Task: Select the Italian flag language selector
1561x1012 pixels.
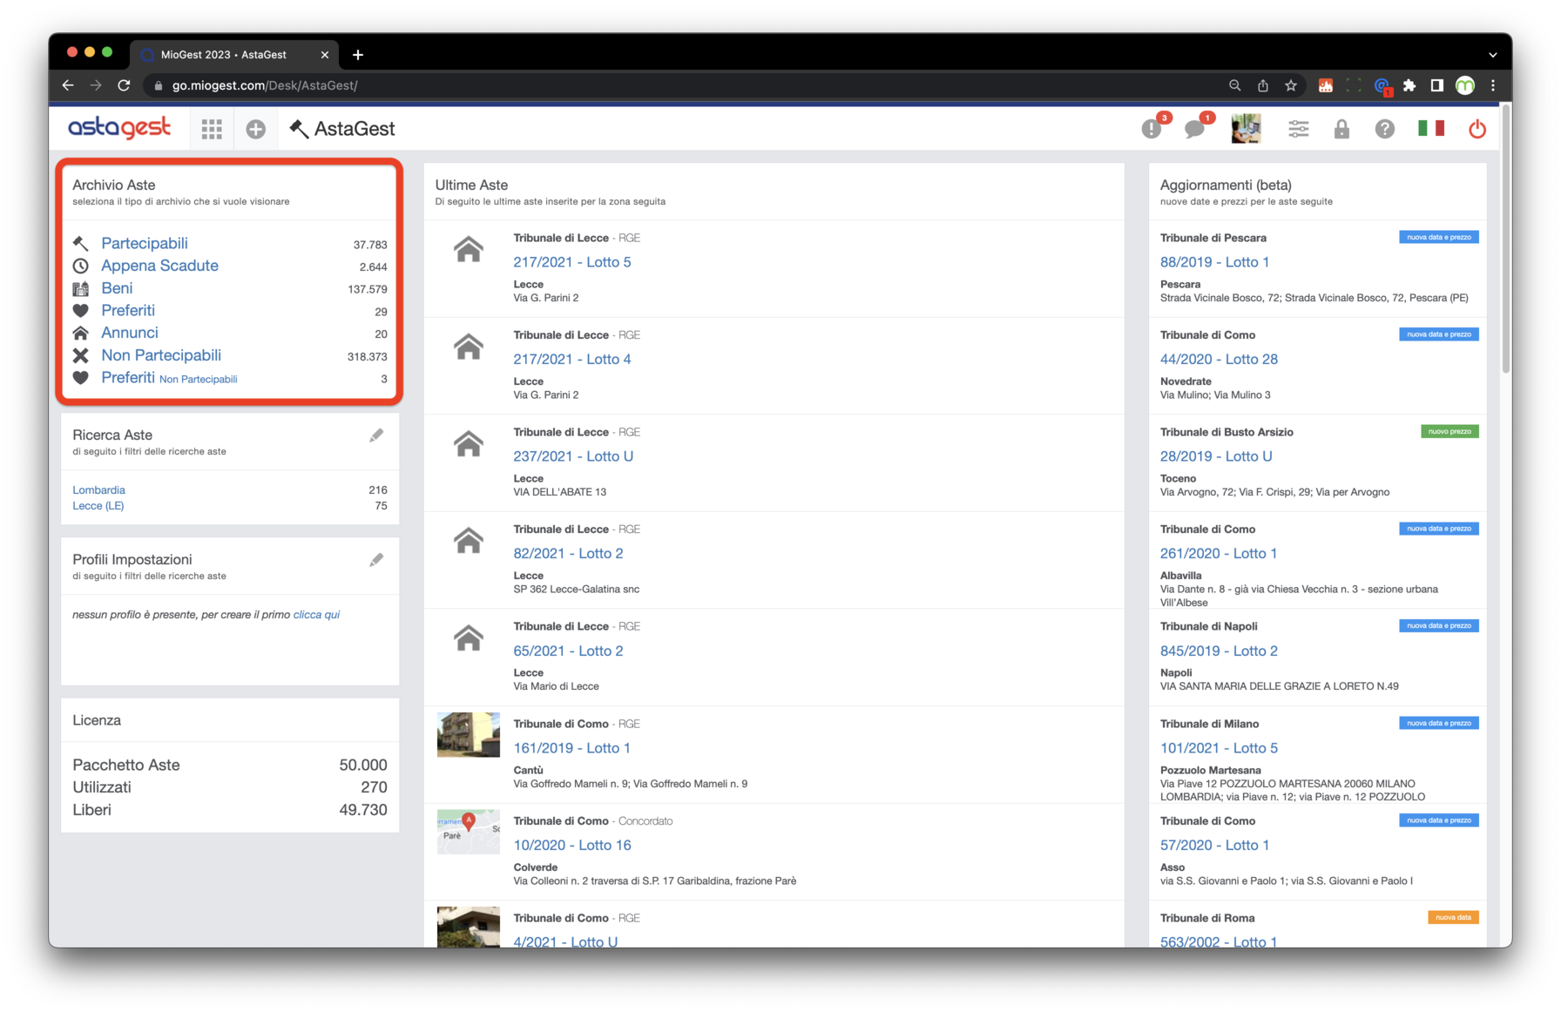Action: pos(1430,128)
